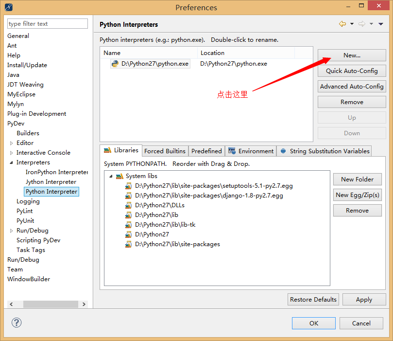Select Scripting PyDev in the tree
This screenshot has height=341, width=393.
click(38, 240)
